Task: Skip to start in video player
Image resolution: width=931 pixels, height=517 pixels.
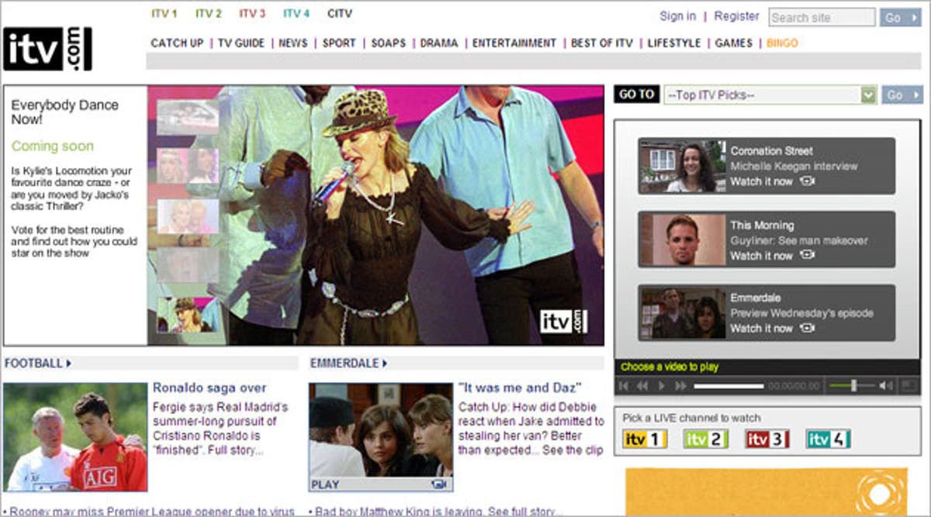Action: point(624,385)
